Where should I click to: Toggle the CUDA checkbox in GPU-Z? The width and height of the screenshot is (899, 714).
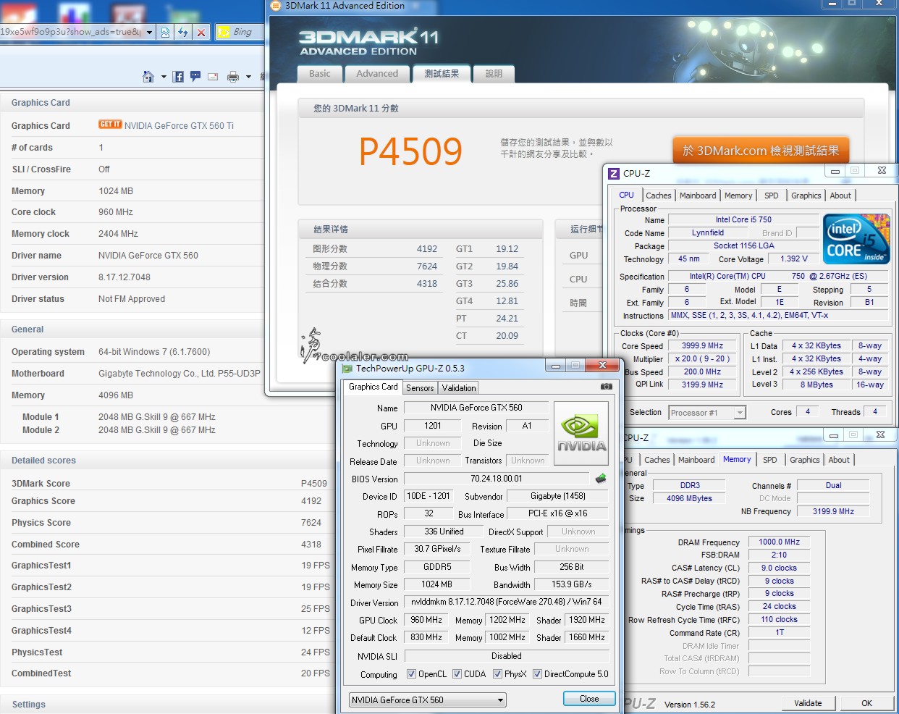[x=457, y=674]
